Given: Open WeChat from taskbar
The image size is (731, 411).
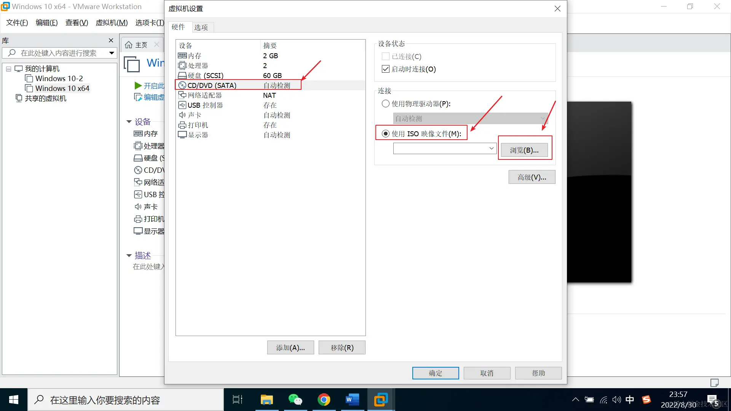Looking at the screenshot, I should click(x=295, y=400).
